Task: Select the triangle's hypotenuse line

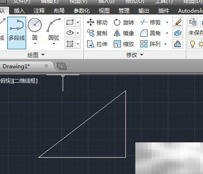Action: click(x=82, y=124)
